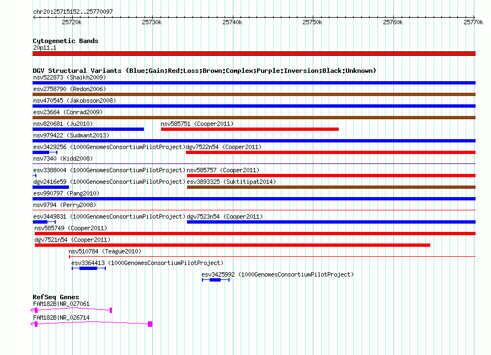Click the 25730k ruler label
491x355 pixels.
(152, 22)
